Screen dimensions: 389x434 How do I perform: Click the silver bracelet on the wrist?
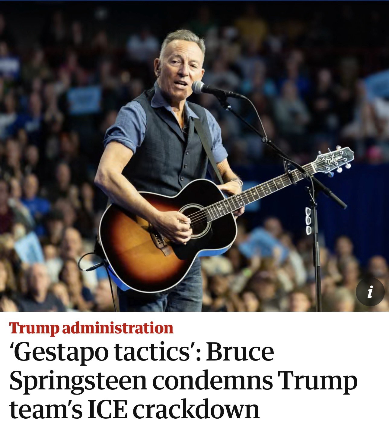pyautogui.click(x=237, y=182)
